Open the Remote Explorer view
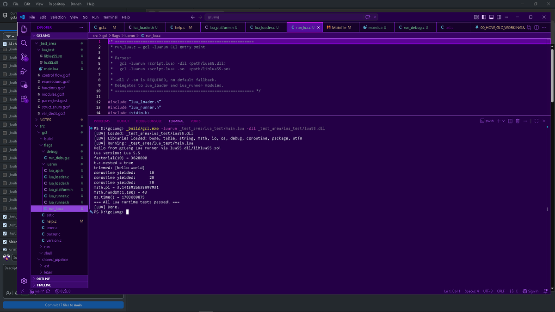Screen dimensions: 555x312 pyautogui.click(x=24, y=85)
